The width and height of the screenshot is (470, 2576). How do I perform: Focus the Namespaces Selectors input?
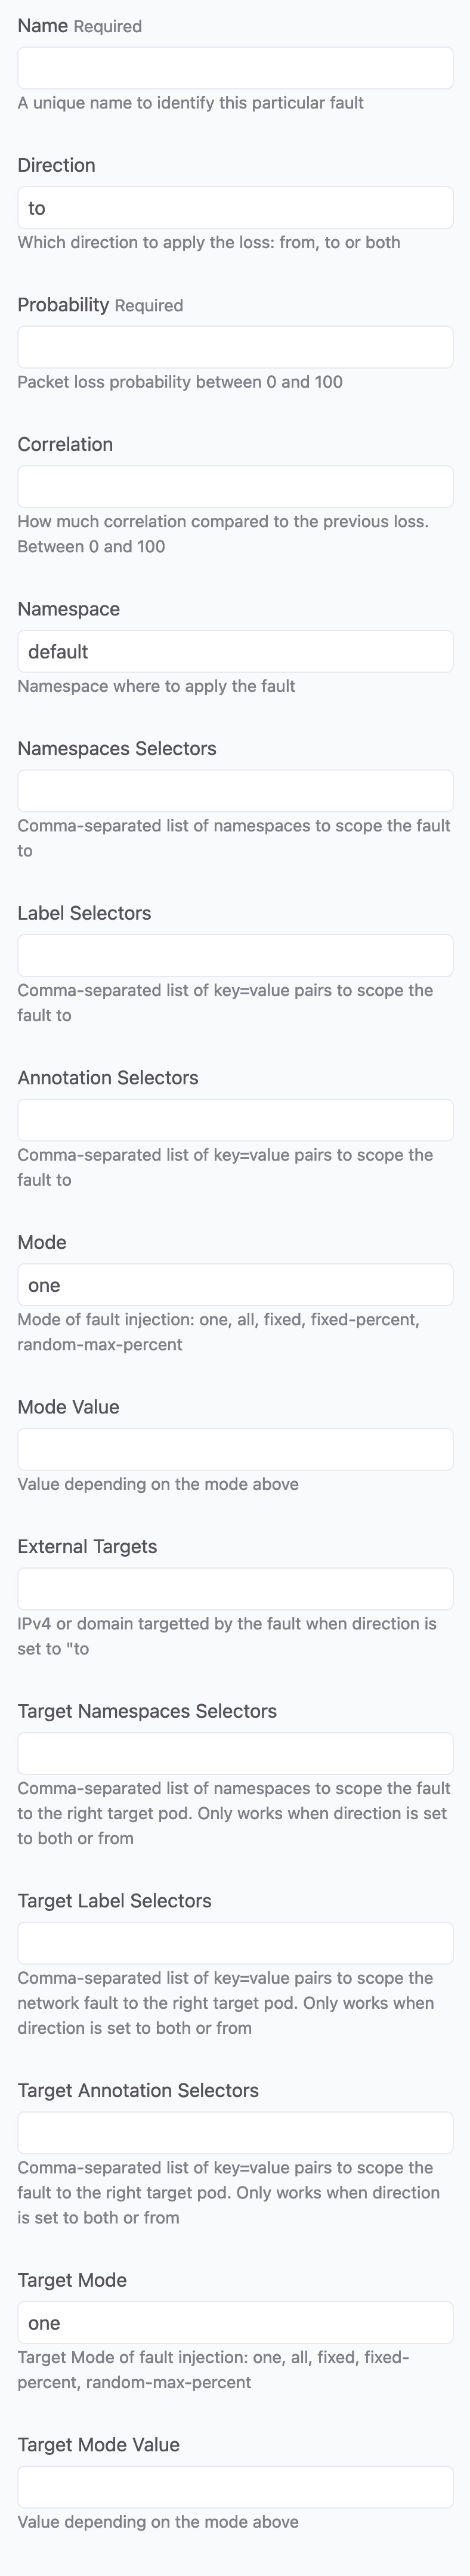pyautogui.click(x=235, y=791)
